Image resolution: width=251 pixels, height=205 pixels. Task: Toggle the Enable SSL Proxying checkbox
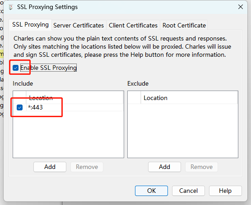[15, 68]
